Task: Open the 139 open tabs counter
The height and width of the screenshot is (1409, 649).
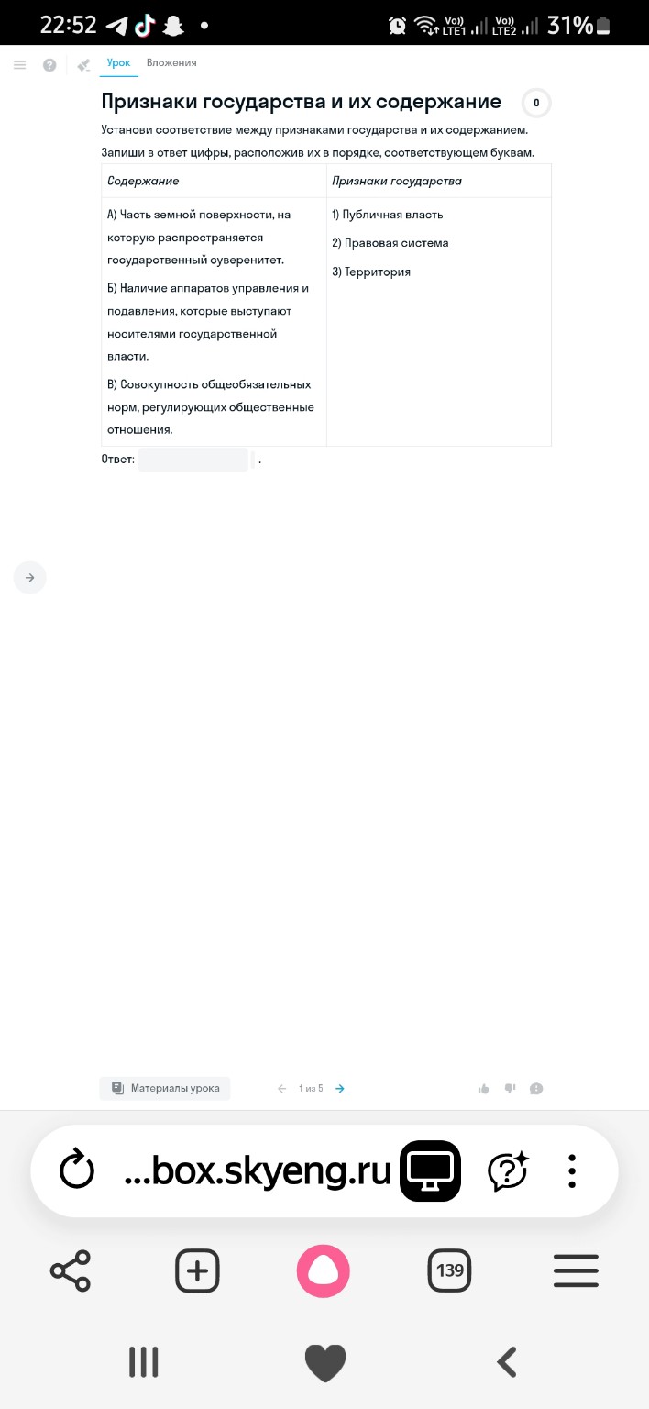Action: pyautogui.click(x=449, y=1271)
